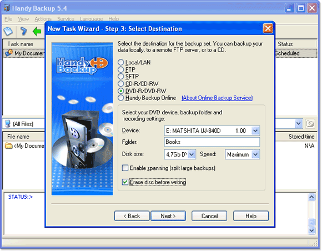Click status log scrollbar down arrow
The image size is (322, 251).
coord(311,230)
